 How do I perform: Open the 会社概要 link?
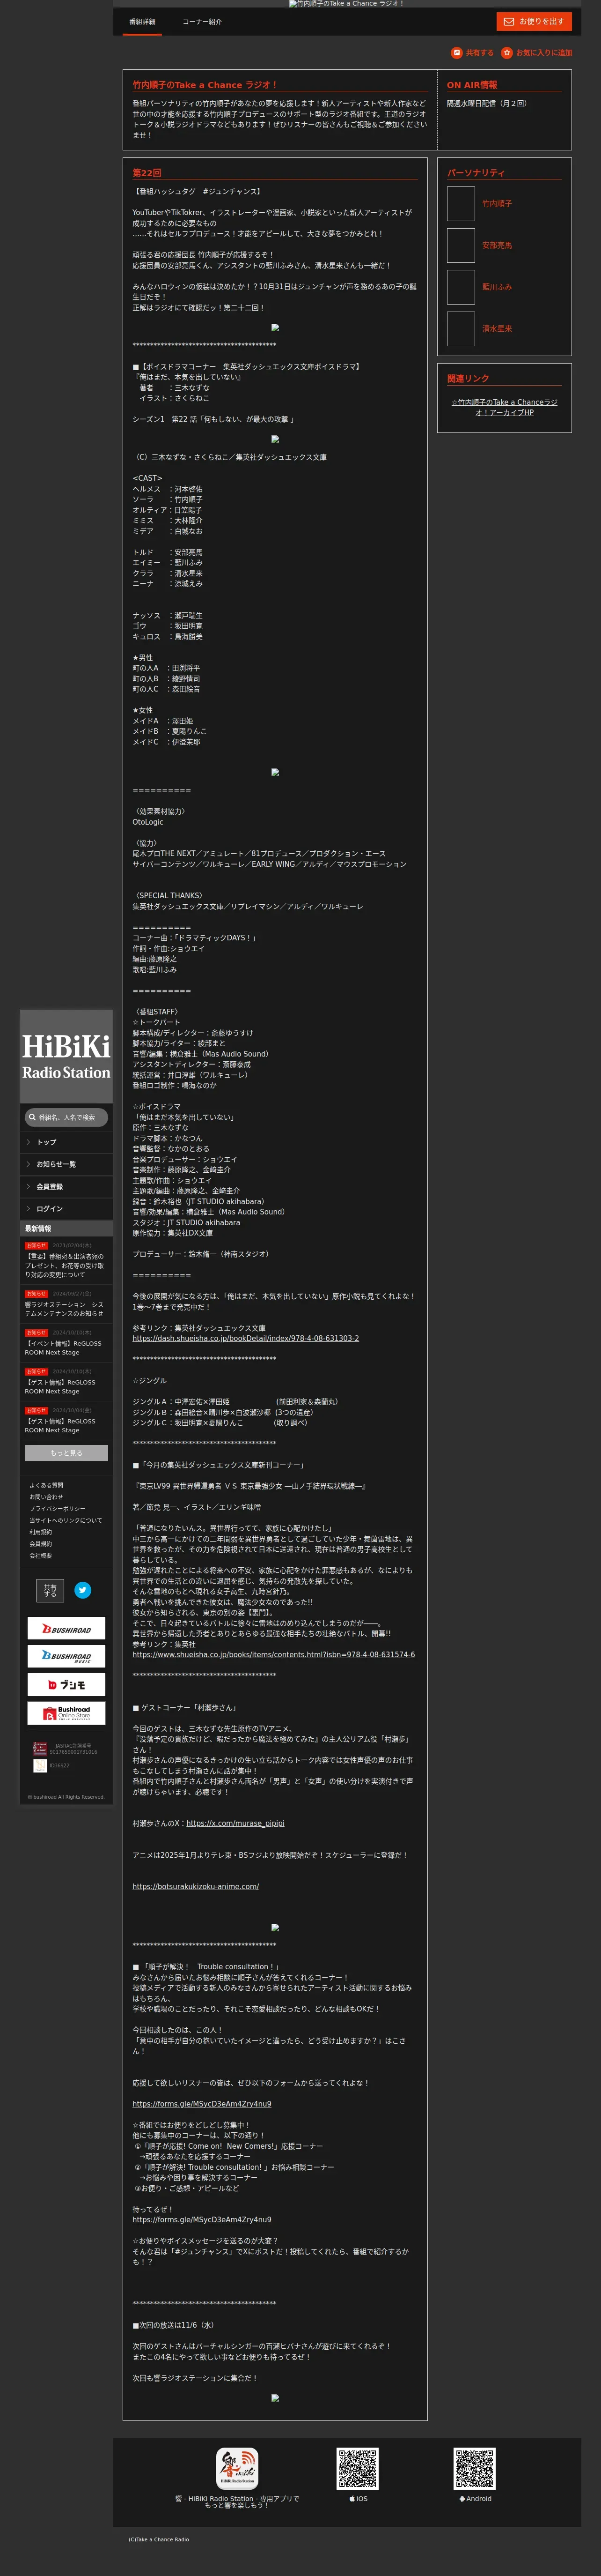41,1556
